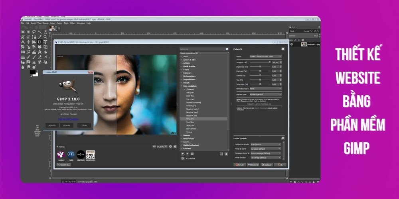The height and width of the screenshot is (199, 399).
Task: Click the black foreground color swatch
Action: [x=32, y=72]
